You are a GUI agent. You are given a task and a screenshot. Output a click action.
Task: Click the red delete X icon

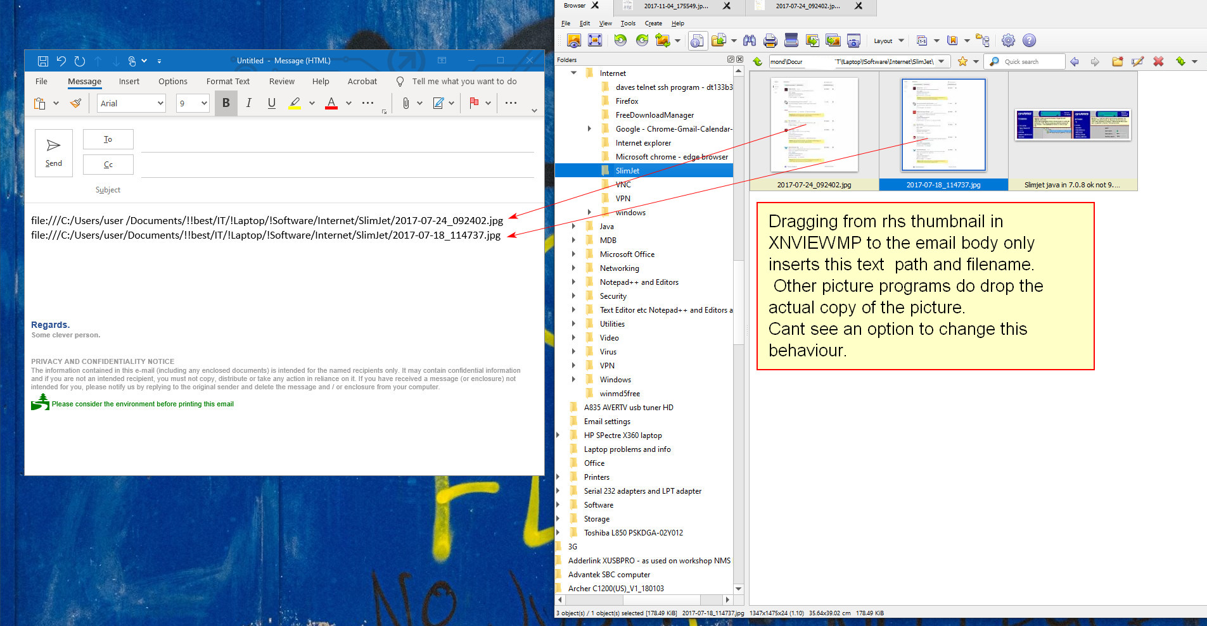point(1158,61)
